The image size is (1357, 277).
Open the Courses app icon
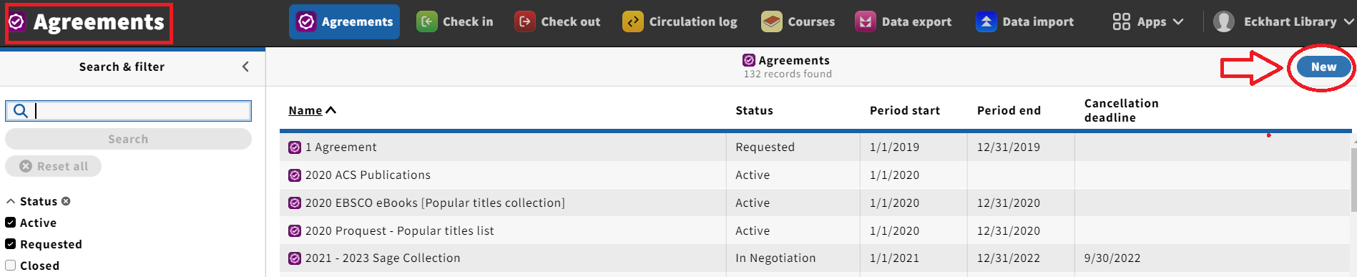pyautogui.click(x=771, y=21)
